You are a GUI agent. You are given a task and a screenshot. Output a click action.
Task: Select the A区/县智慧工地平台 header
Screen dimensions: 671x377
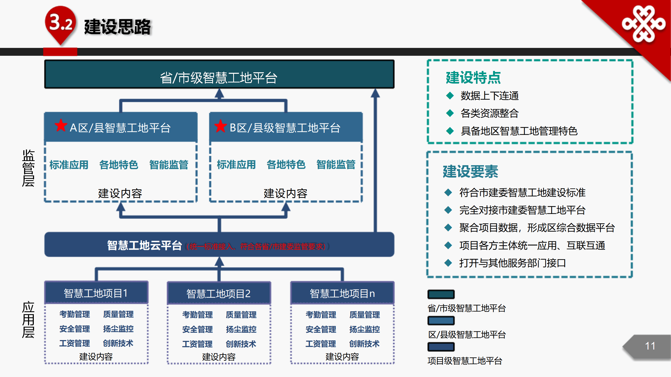121,127
